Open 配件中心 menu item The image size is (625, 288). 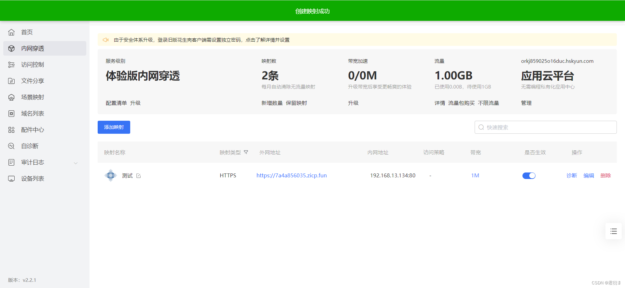coord(45,130)
